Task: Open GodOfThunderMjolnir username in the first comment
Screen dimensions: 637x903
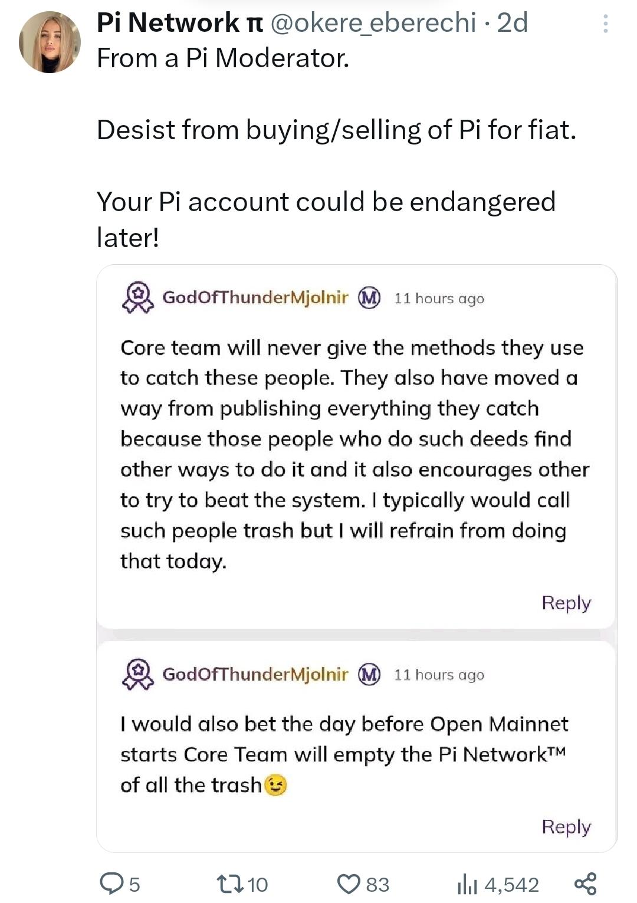Action: (x=255, y=297)
